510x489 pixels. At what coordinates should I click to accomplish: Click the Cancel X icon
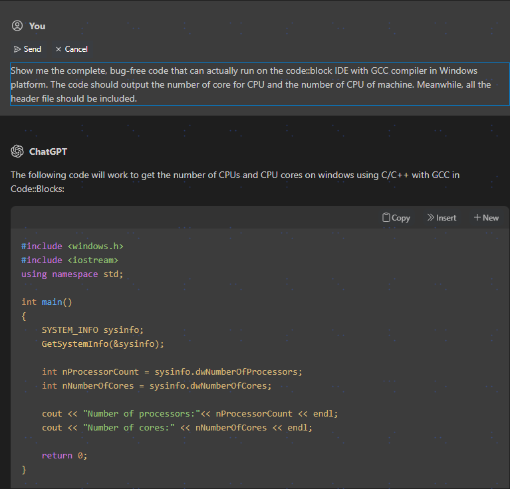click(59, 49)
